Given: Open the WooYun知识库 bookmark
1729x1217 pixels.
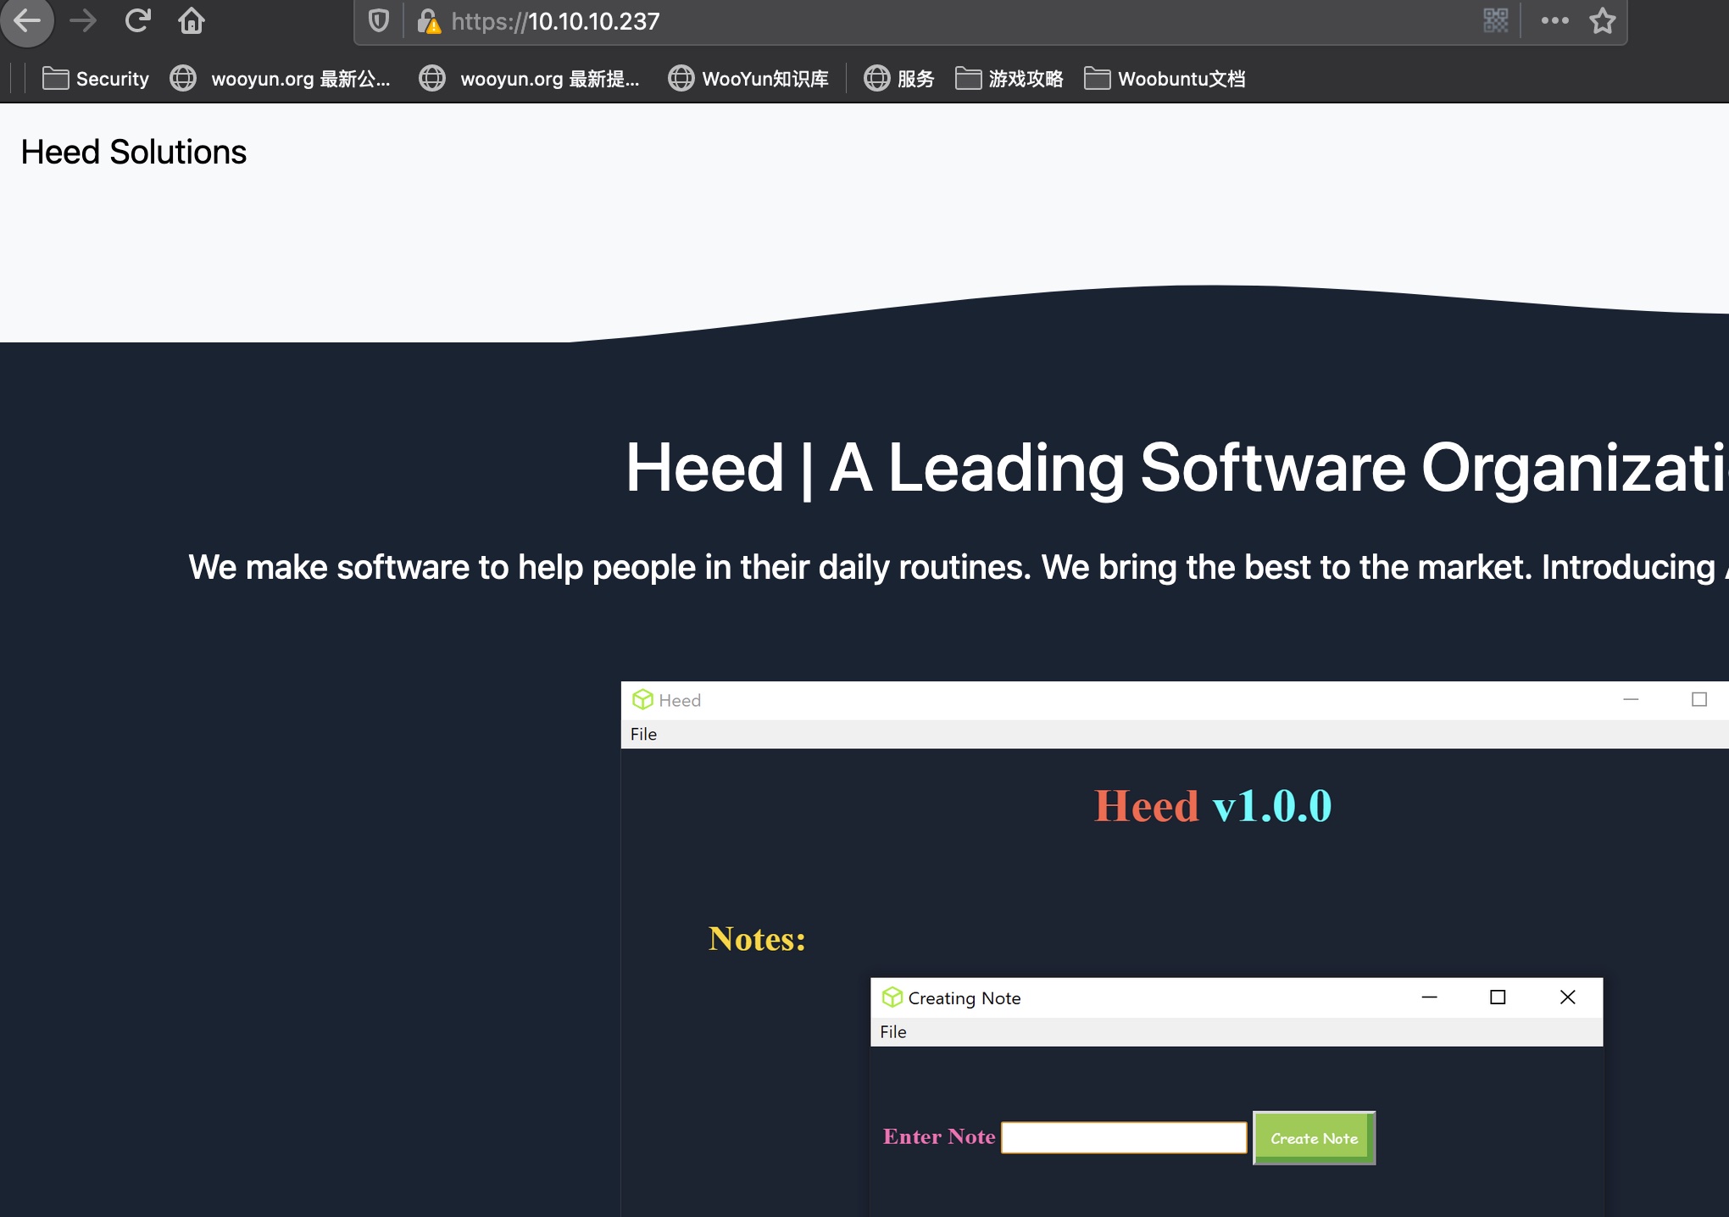Looking at the screenshot, I should coord(748,79).
